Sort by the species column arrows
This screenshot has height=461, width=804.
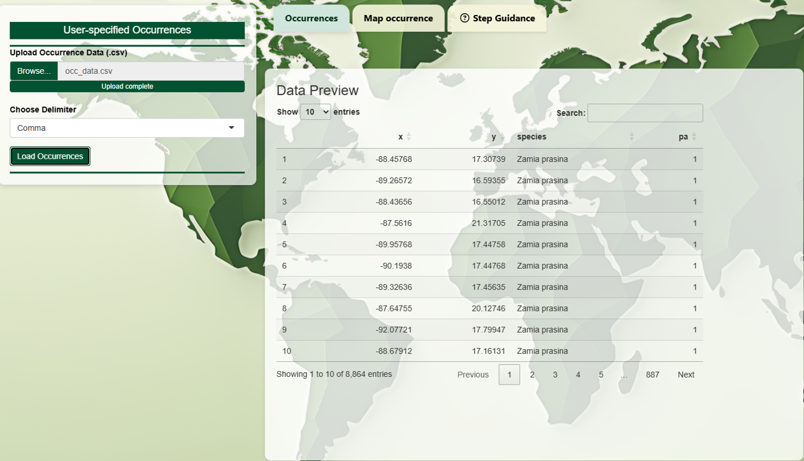tap(632, 137)
